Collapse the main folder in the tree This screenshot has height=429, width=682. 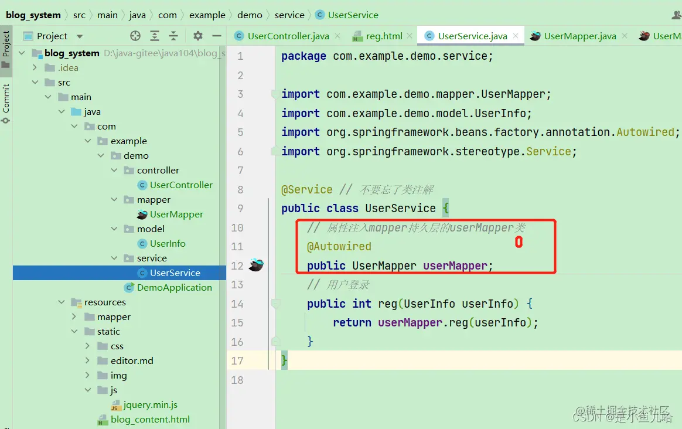pyautogui.click(x=48, y=97)
